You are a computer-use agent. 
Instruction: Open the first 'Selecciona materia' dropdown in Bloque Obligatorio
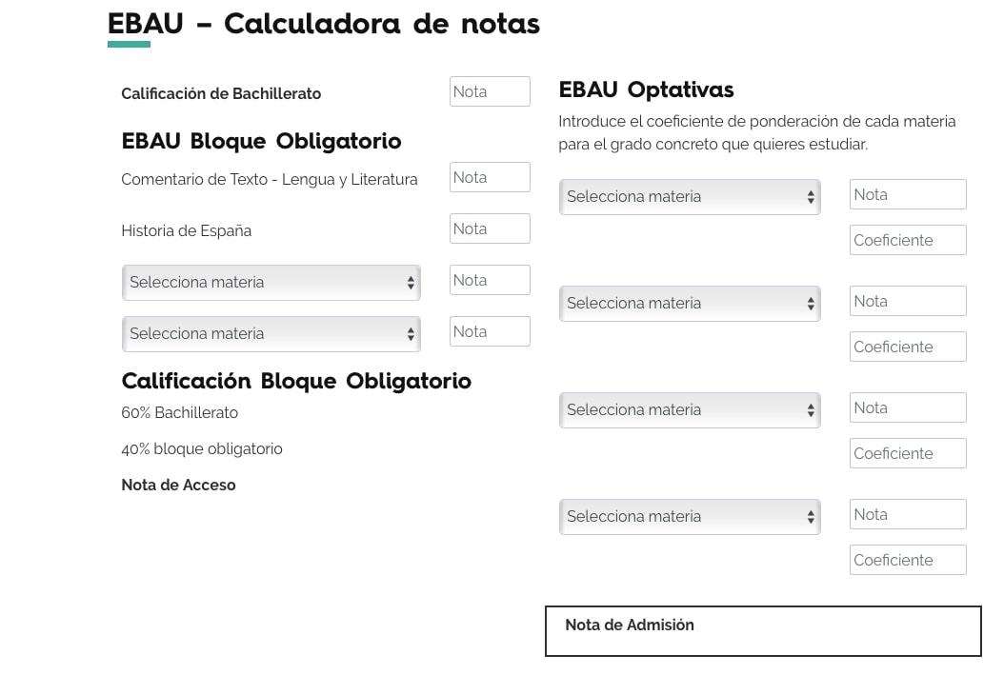[271, 282]
